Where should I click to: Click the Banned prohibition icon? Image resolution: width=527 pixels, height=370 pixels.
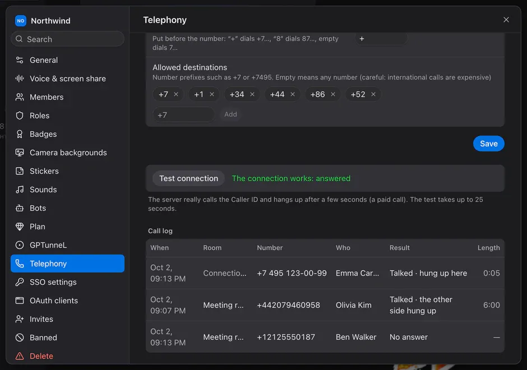(x=20, y=337)
